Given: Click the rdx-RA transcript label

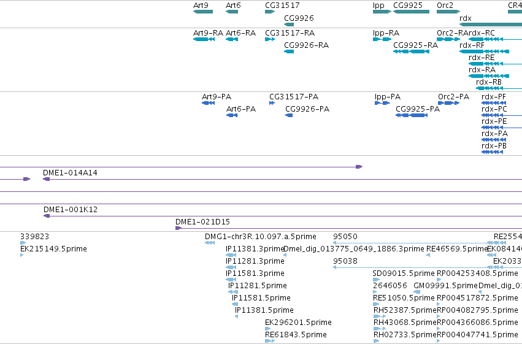Looking at the screenshot, I should coord(482,69).
